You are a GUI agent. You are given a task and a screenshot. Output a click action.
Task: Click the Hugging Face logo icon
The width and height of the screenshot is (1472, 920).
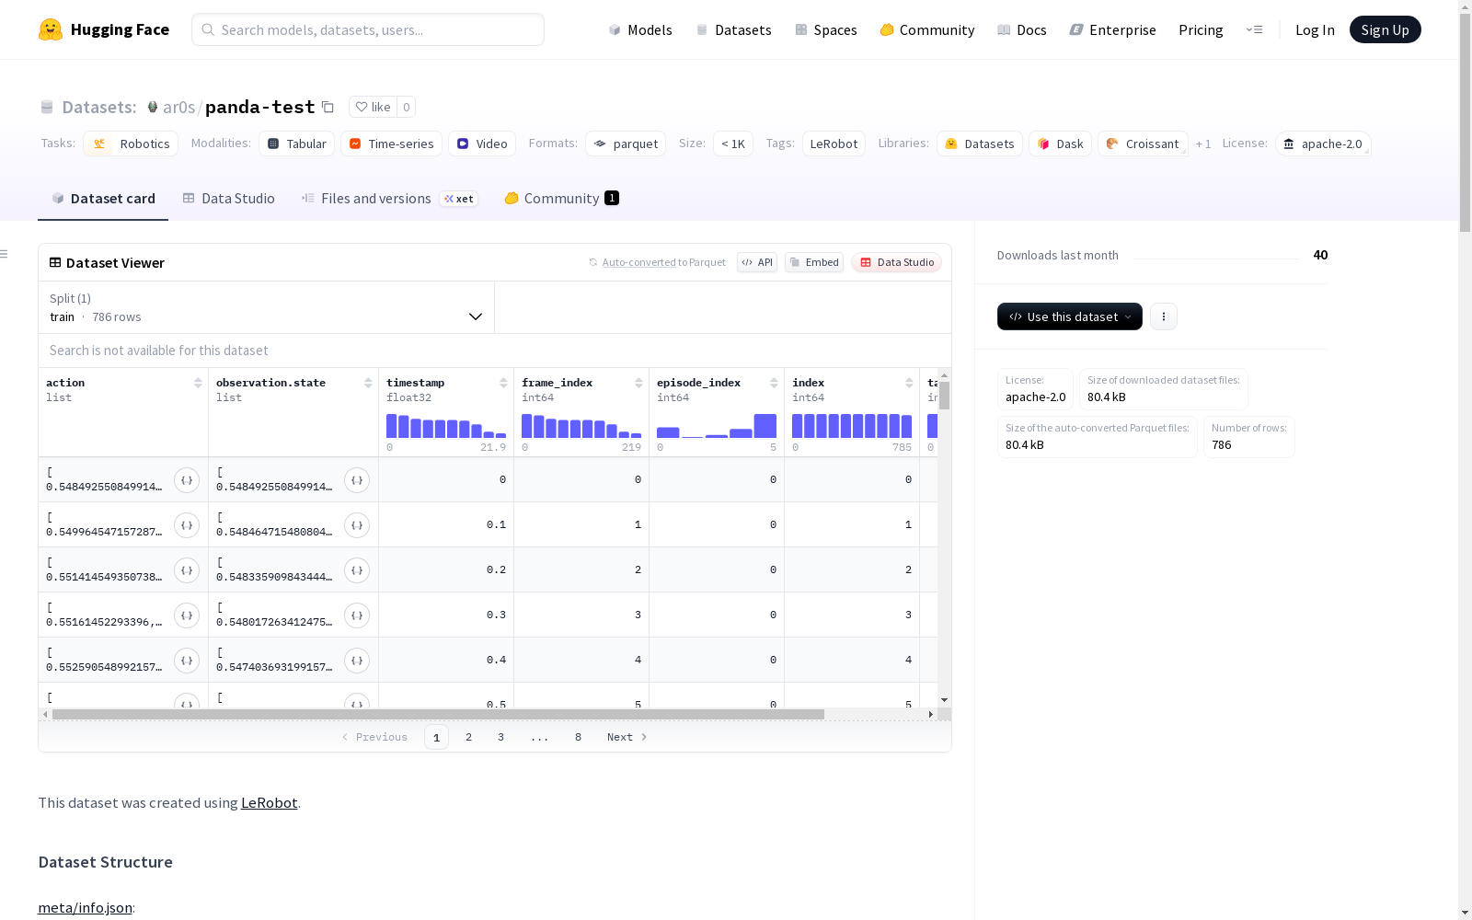coord(51,29)
